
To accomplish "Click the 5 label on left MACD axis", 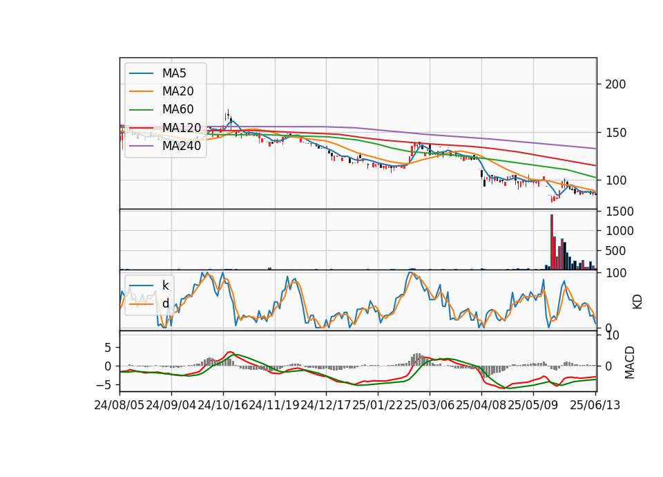I will [108, 348].
